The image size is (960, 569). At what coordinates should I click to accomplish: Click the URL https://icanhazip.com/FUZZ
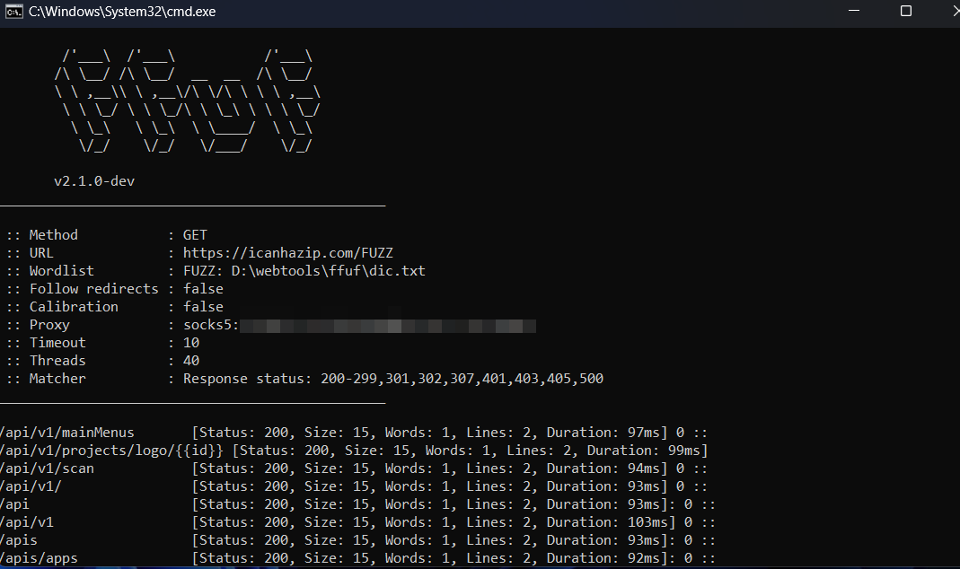pos(288,253)
